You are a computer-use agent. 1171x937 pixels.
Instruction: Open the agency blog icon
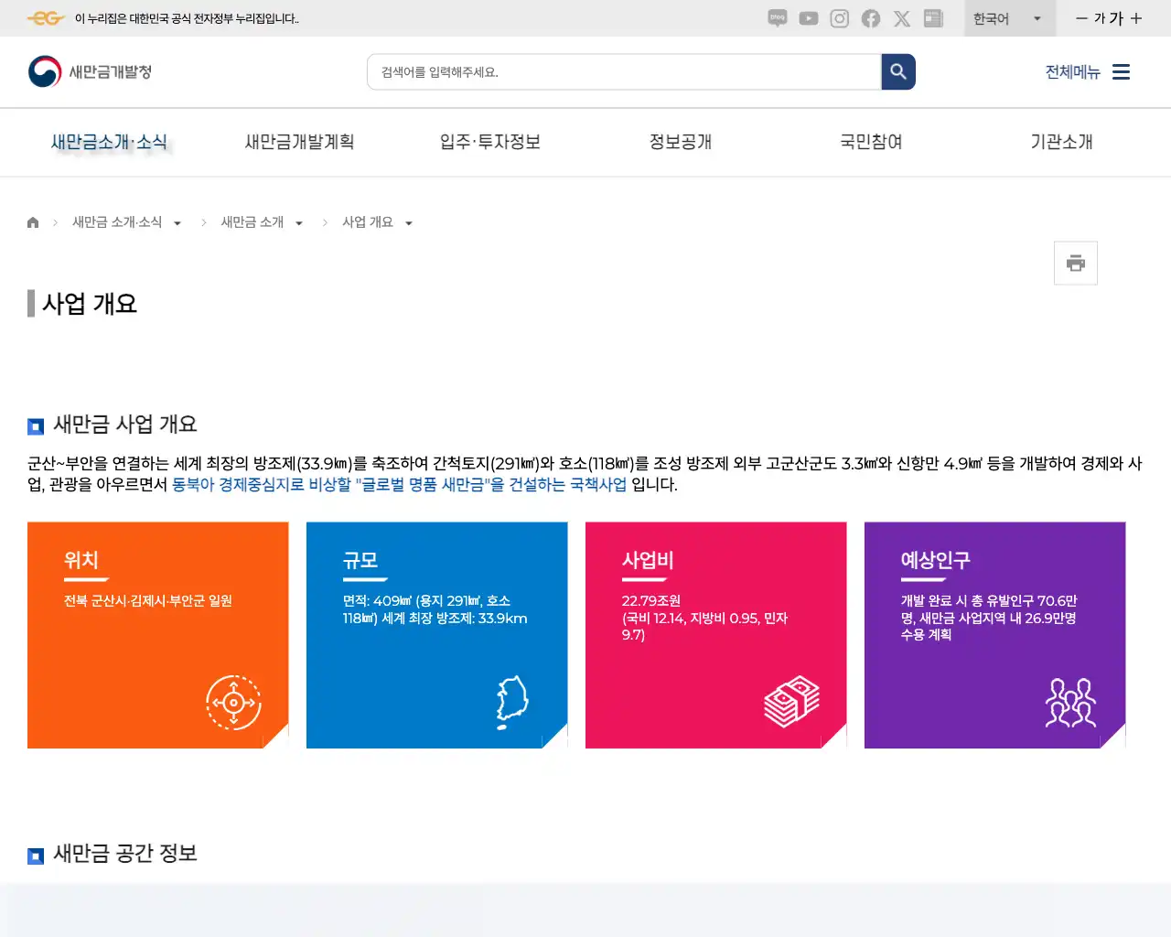point(777,18)
